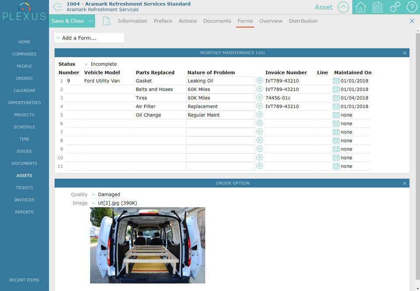
Task: Click plus icon on Leaking Oil row
Action: (x=259, y=80)
